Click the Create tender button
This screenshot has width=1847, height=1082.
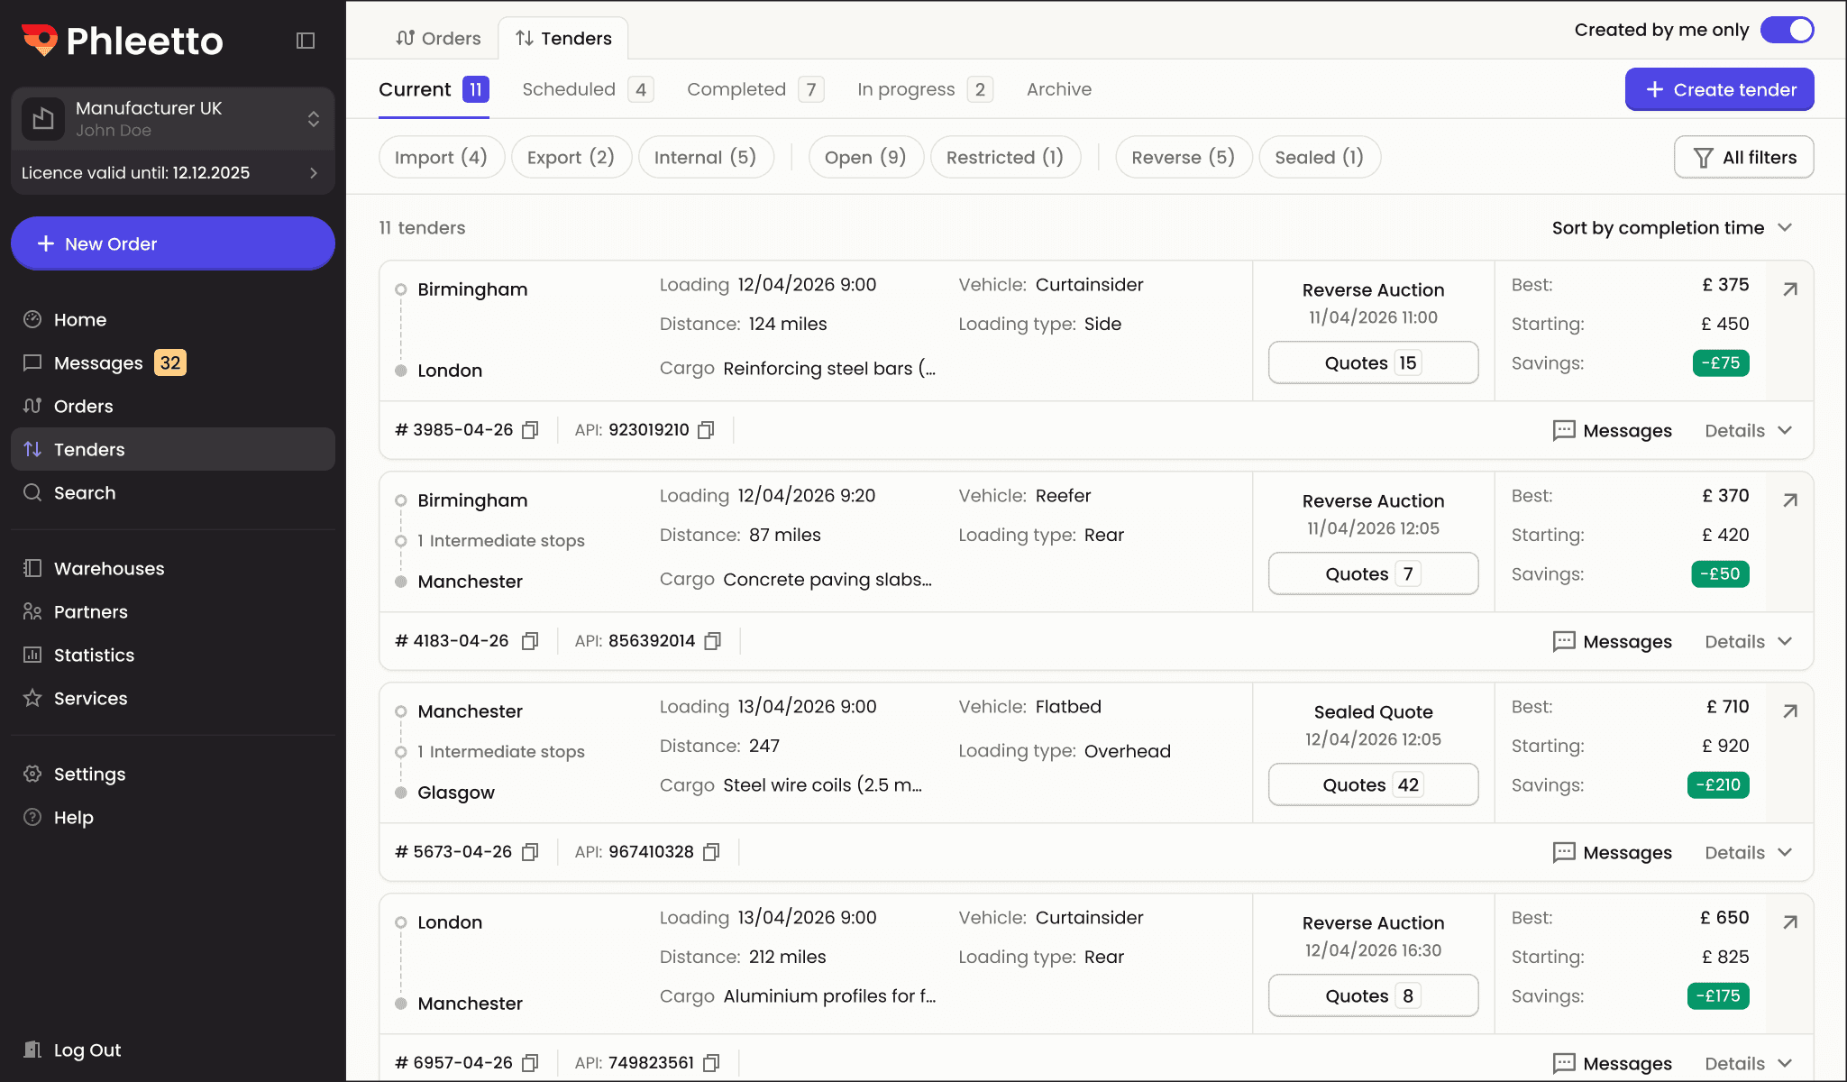(x=1718, y=89)
